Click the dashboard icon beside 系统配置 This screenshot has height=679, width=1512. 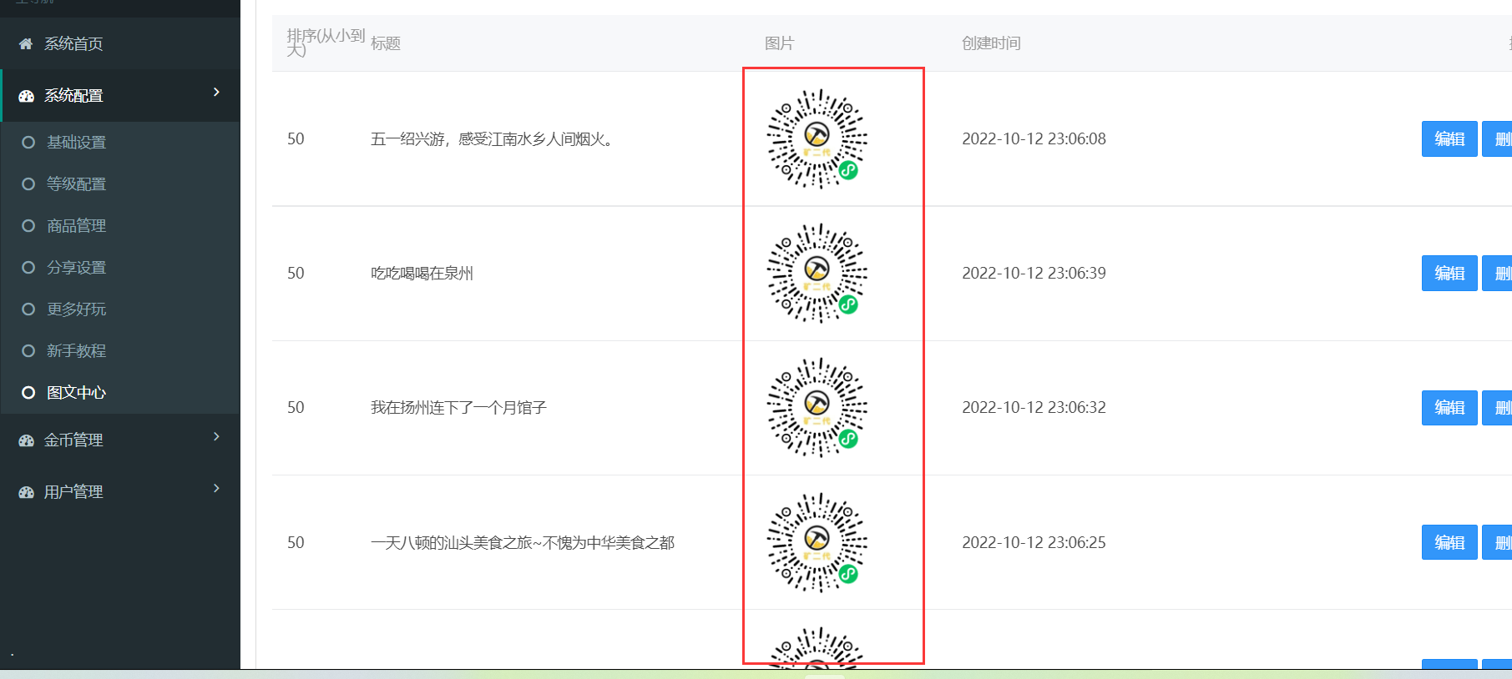click(x=27, y=96)
